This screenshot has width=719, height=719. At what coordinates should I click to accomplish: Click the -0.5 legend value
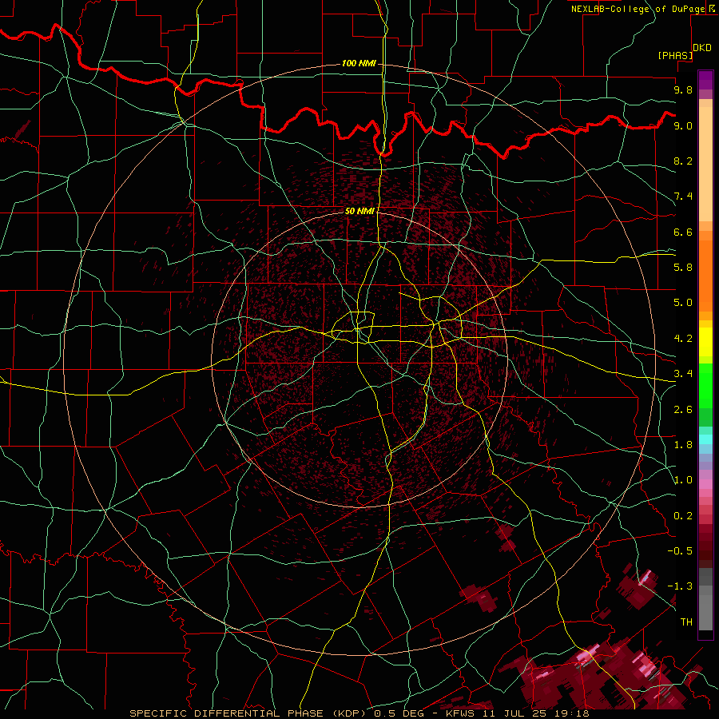coord(680,551)
